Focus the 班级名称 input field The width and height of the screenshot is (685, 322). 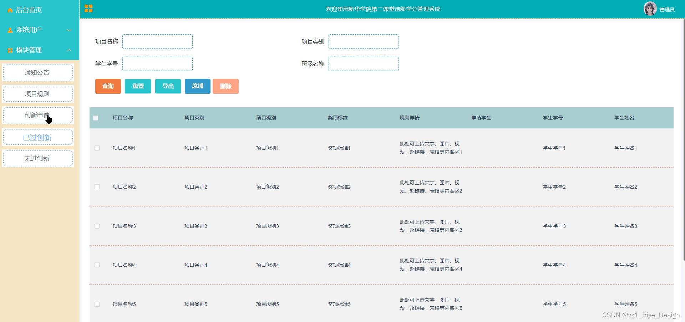click(364, 64)
